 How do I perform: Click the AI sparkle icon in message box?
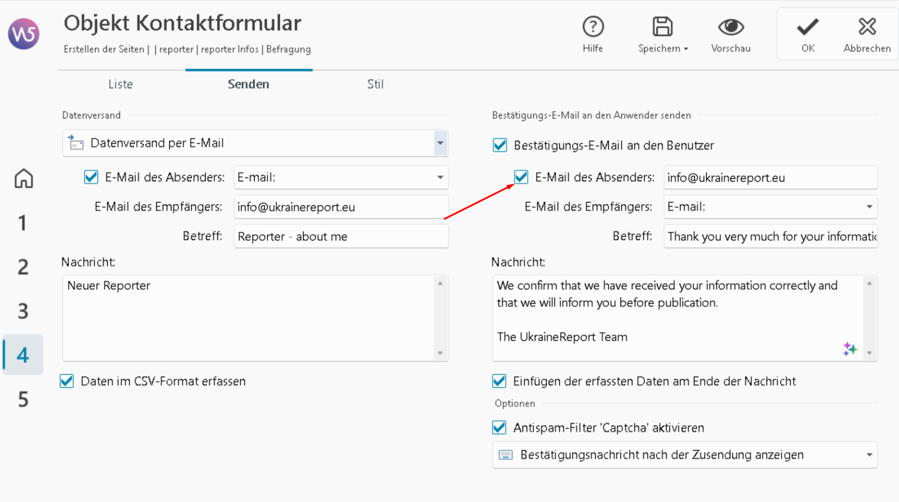[x=849, y=349]
